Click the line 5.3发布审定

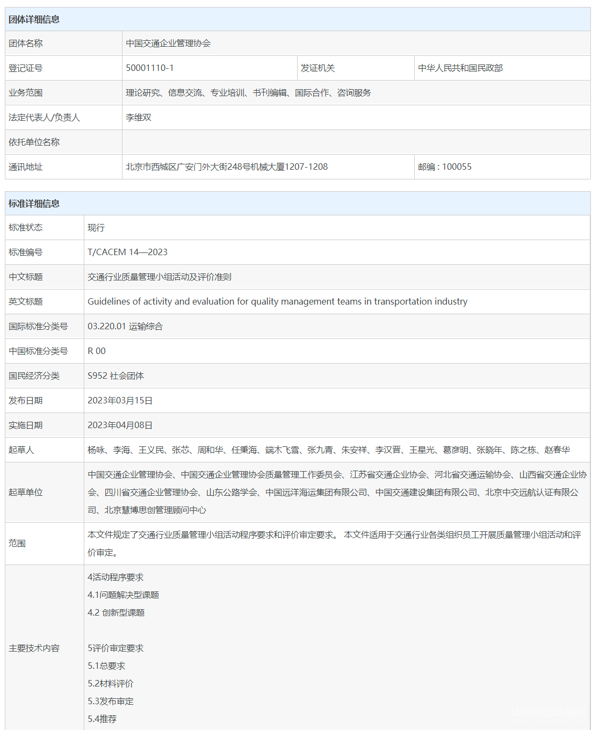click(111, 702)
